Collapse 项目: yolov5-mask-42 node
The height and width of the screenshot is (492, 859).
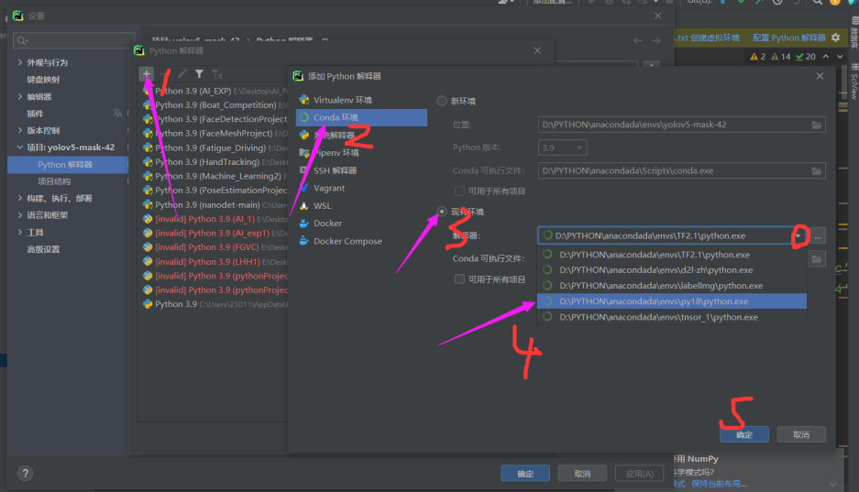[20, 148]
